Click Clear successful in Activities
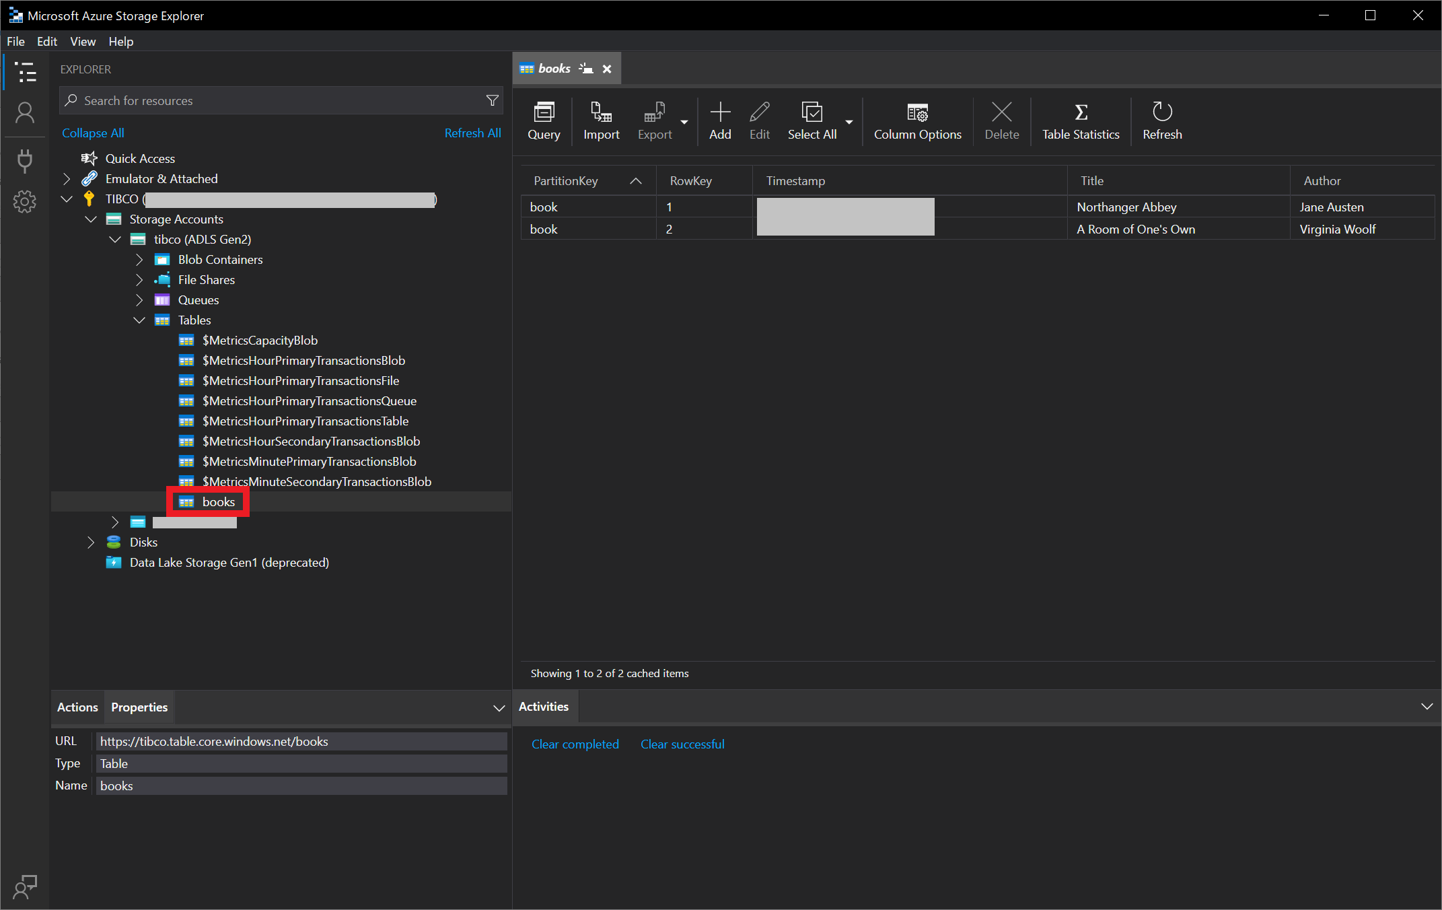 [x=682, y=744]
